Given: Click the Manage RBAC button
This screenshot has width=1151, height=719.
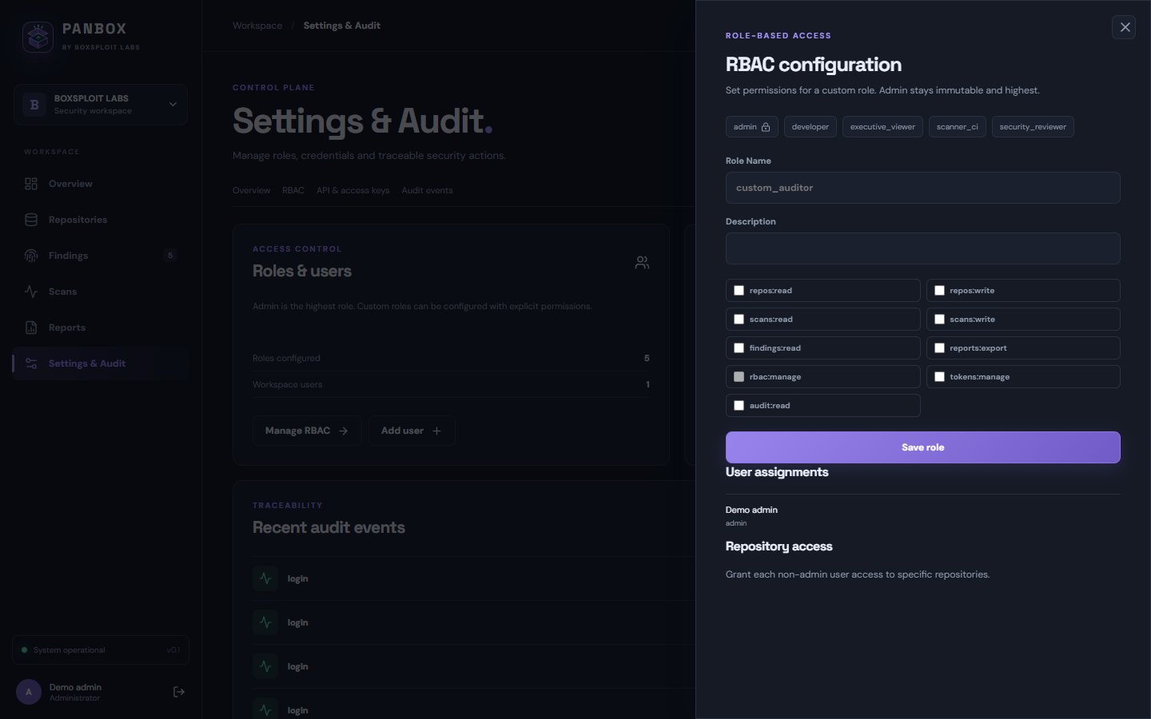Looking at the screenshot, I should [307, 431].
